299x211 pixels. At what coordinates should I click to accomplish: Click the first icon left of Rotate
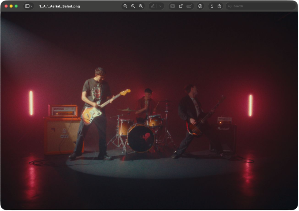(x=173, y=6)
